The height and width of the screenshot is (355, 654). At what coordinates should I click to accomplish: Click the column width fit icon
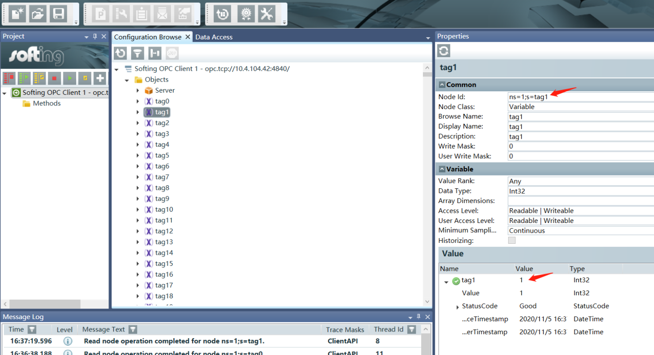pos(155,54)
